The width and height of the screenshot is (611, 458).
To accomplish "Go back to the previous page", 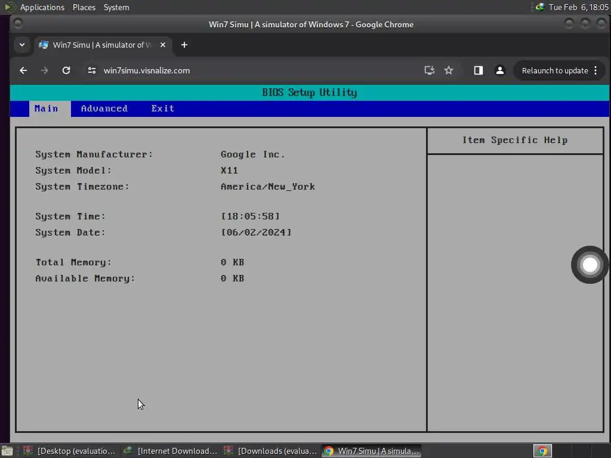I will [23, 70].
